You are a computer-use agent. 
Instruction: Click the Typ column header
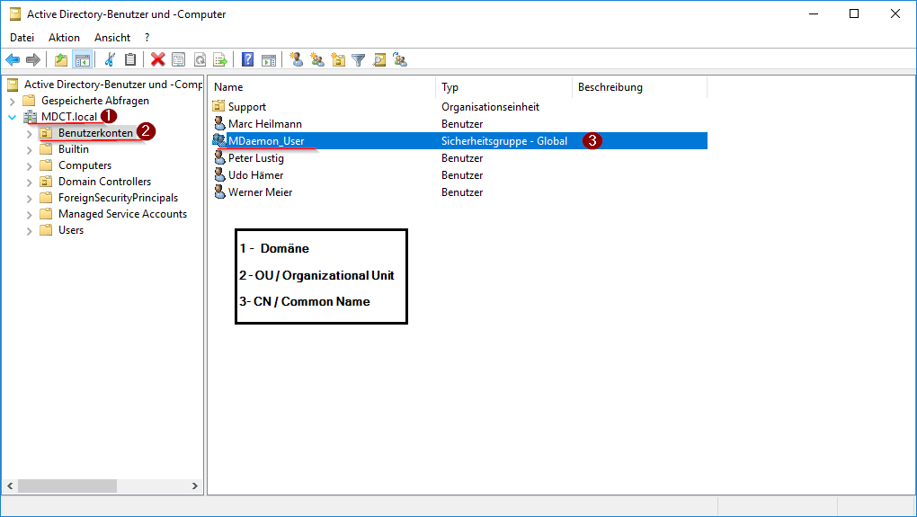(x=503, y=87)
